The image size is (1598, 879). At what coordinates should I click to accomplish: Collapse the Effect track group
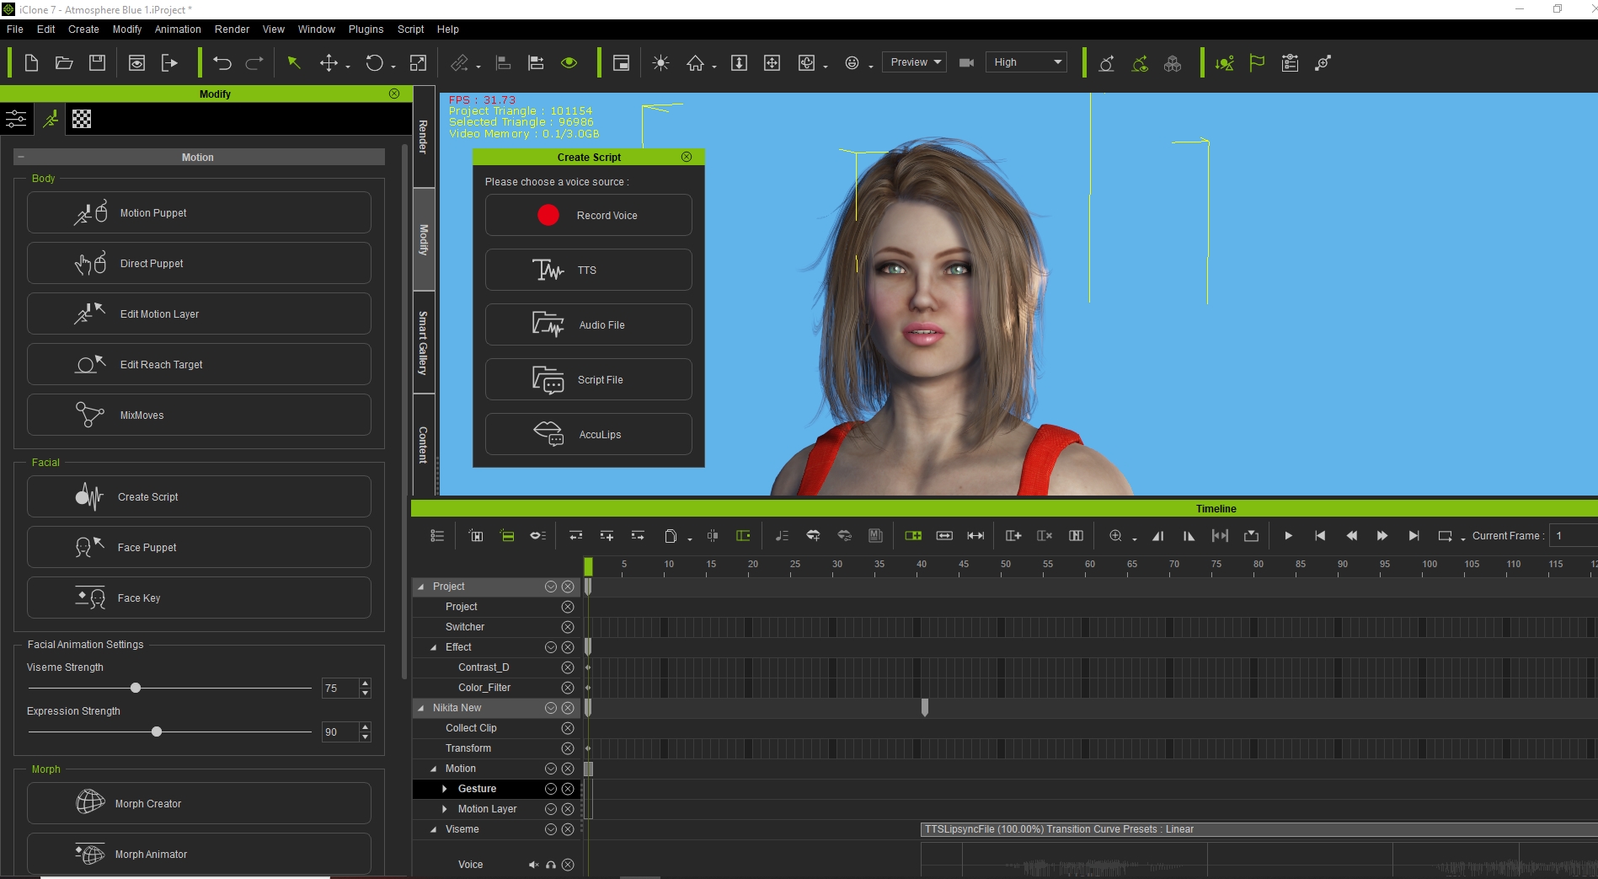pyautogui.click(x=434, y=647)
